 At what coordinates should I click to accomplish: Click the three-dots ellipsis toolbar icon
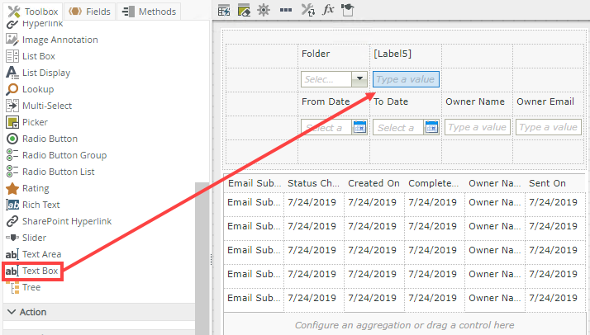(286, 10)
